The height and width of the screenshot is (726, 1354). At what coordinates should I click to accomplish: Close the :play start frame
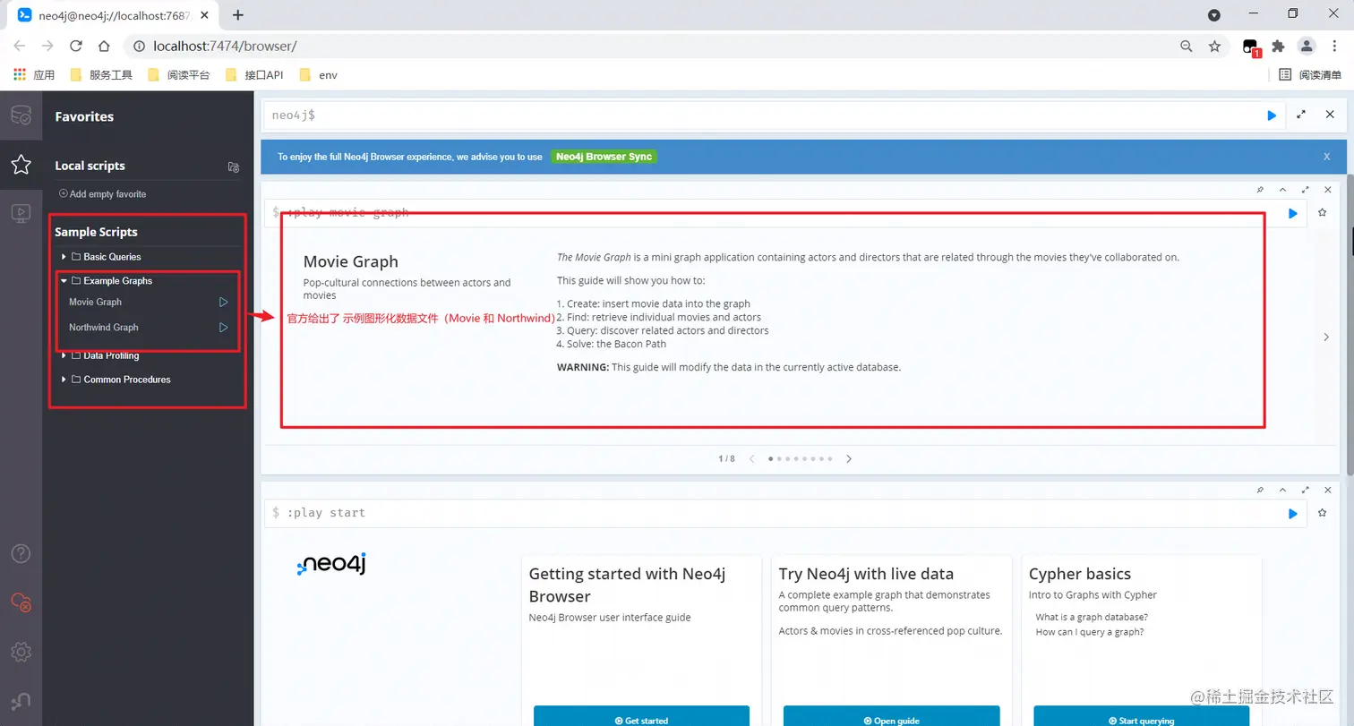tap(1328, 490)
